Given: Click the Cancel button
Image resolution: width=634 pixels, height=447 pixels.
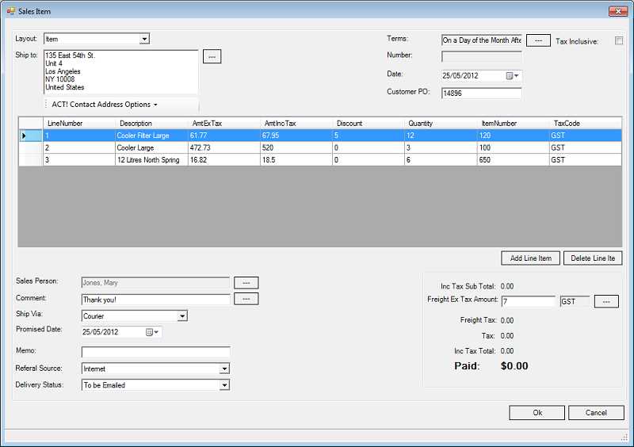Looking at the screenshot, I should 596,413.
